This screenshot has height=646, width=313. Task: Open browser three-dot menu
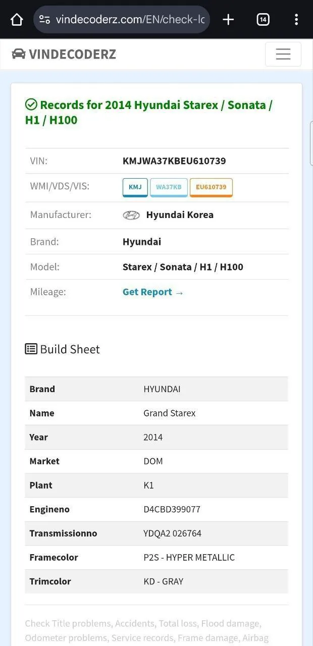(x=296, y=20)
